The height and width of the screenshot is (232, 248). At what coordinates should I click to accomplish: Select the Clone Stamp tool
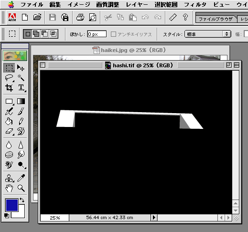click(9, 178)
